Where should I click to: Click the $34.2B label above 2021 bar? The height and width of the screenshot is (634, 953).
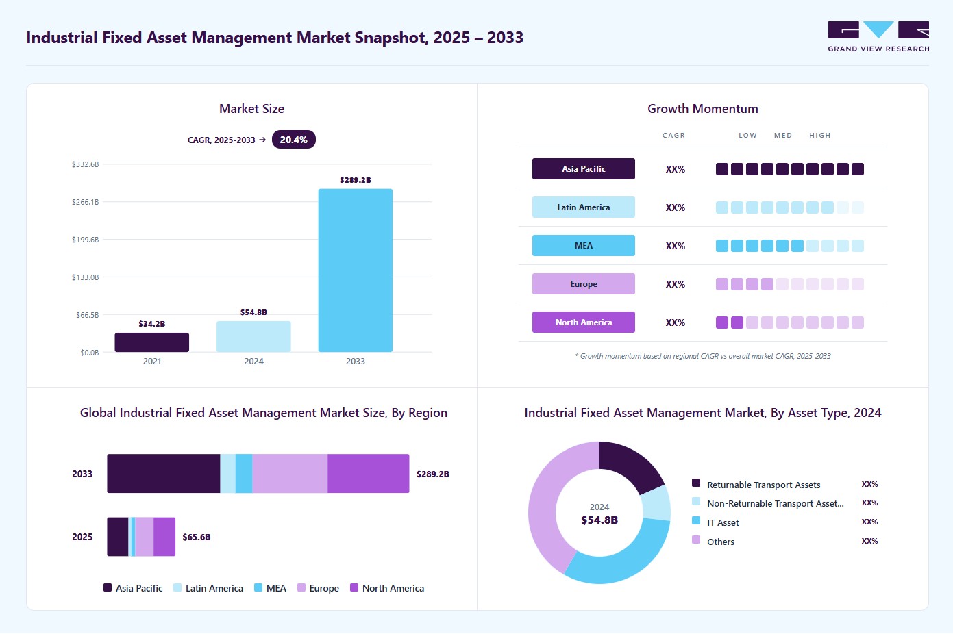click(152, 324)
